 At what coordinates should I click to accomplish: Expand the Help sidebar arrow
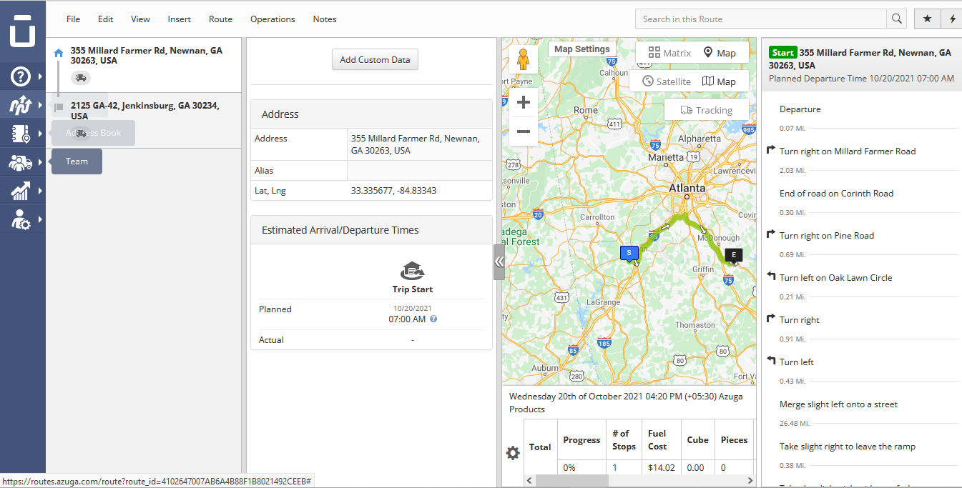(40, 75)
